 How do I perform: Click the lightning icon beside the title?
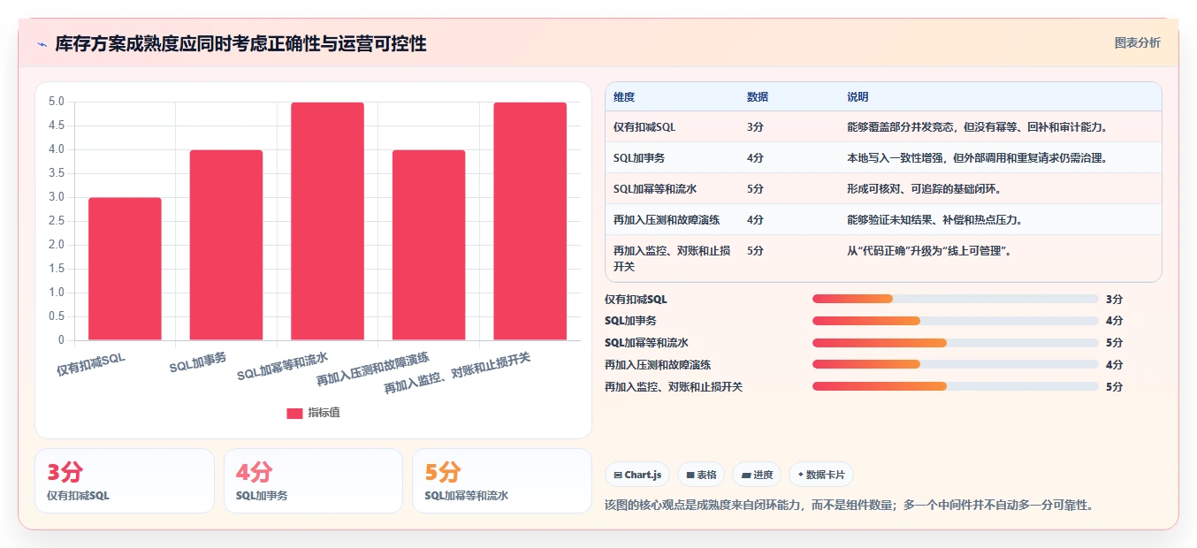42,44
